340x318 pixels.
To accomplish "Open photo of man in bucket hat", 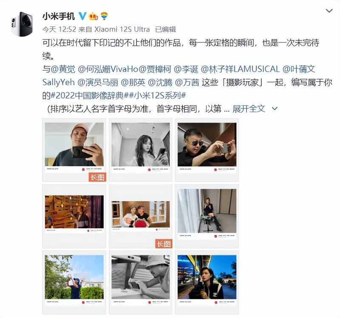I will coord(141,282).
